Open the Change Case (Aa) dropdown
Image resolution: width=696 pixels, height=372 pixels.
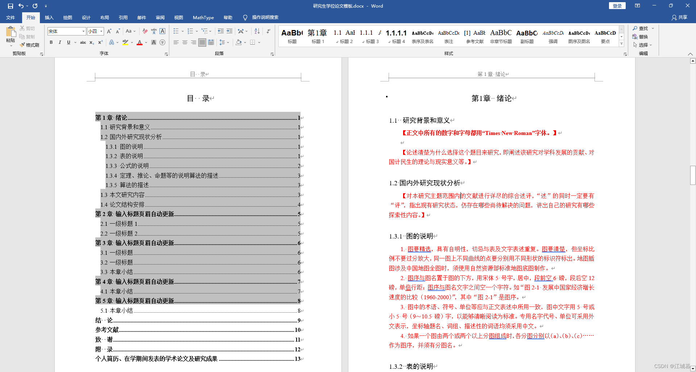pos(130,31)
